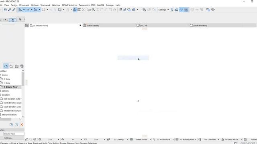Toggle Guide Lines triangle icon in toolbar
This screenshot has height=144, width=257.
(20, 10)
